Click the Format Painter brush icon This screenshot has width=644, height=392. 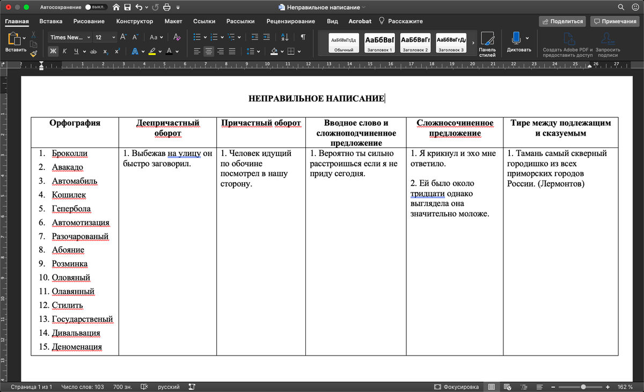(33, 53)
